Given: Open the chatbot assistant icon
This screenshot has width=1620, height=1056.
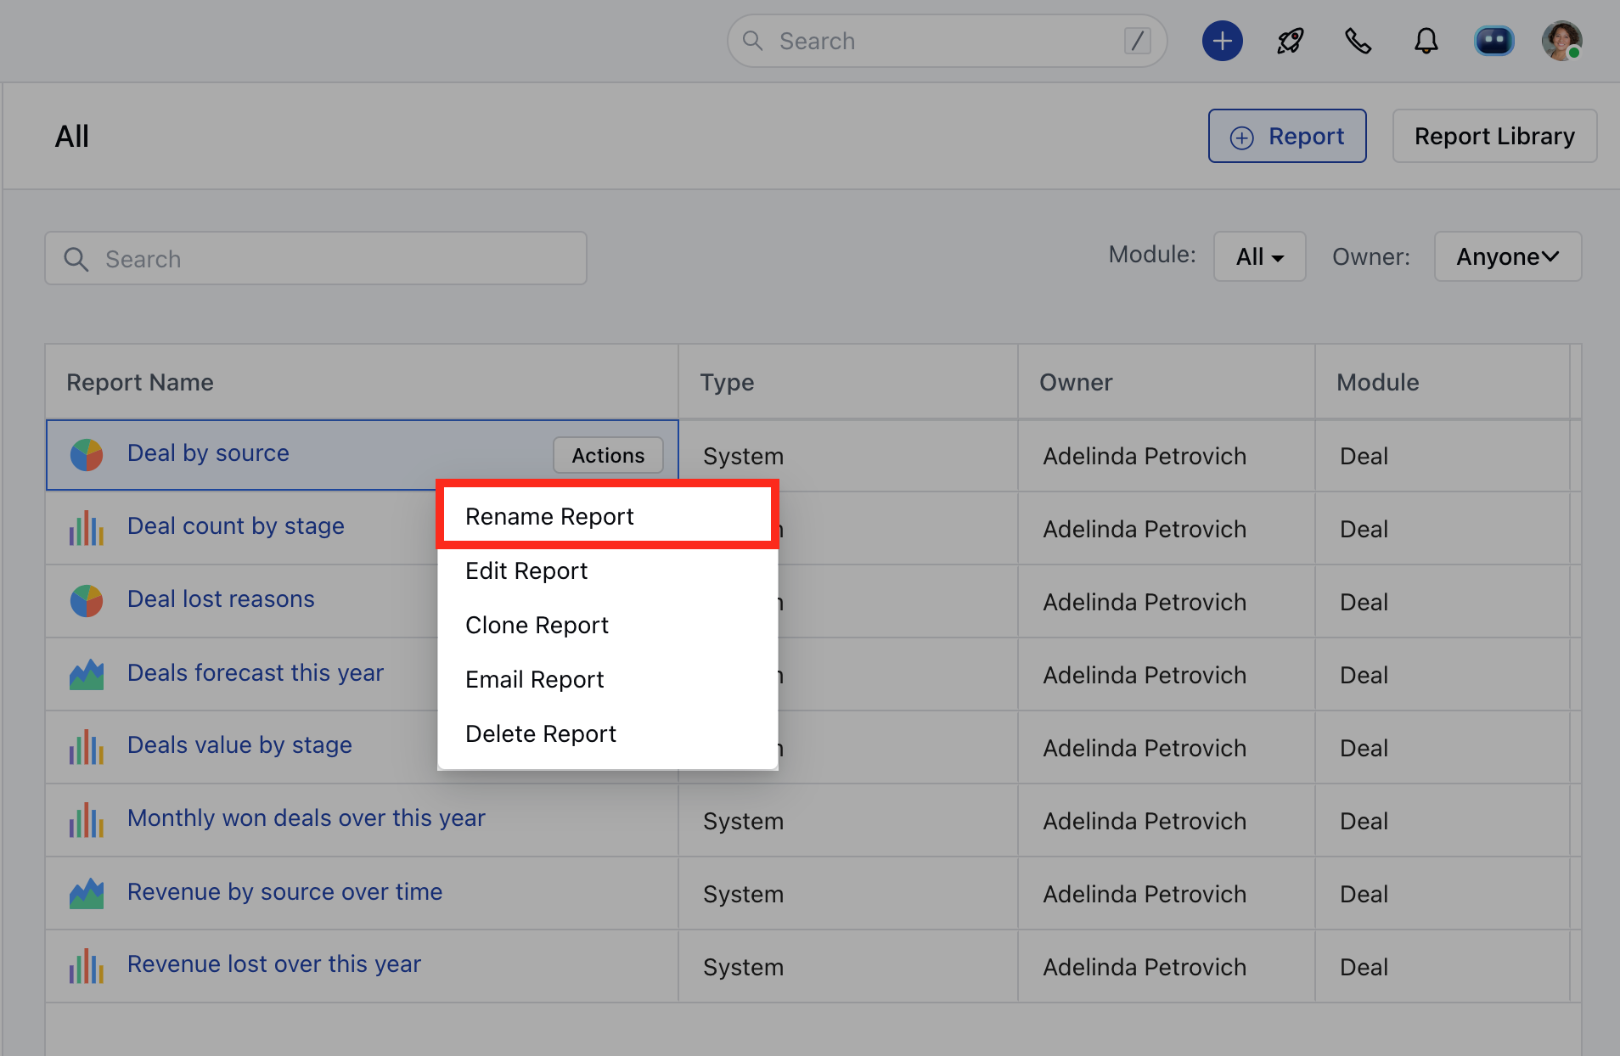Looking at the screenshot, I should tap(1493, 41).
